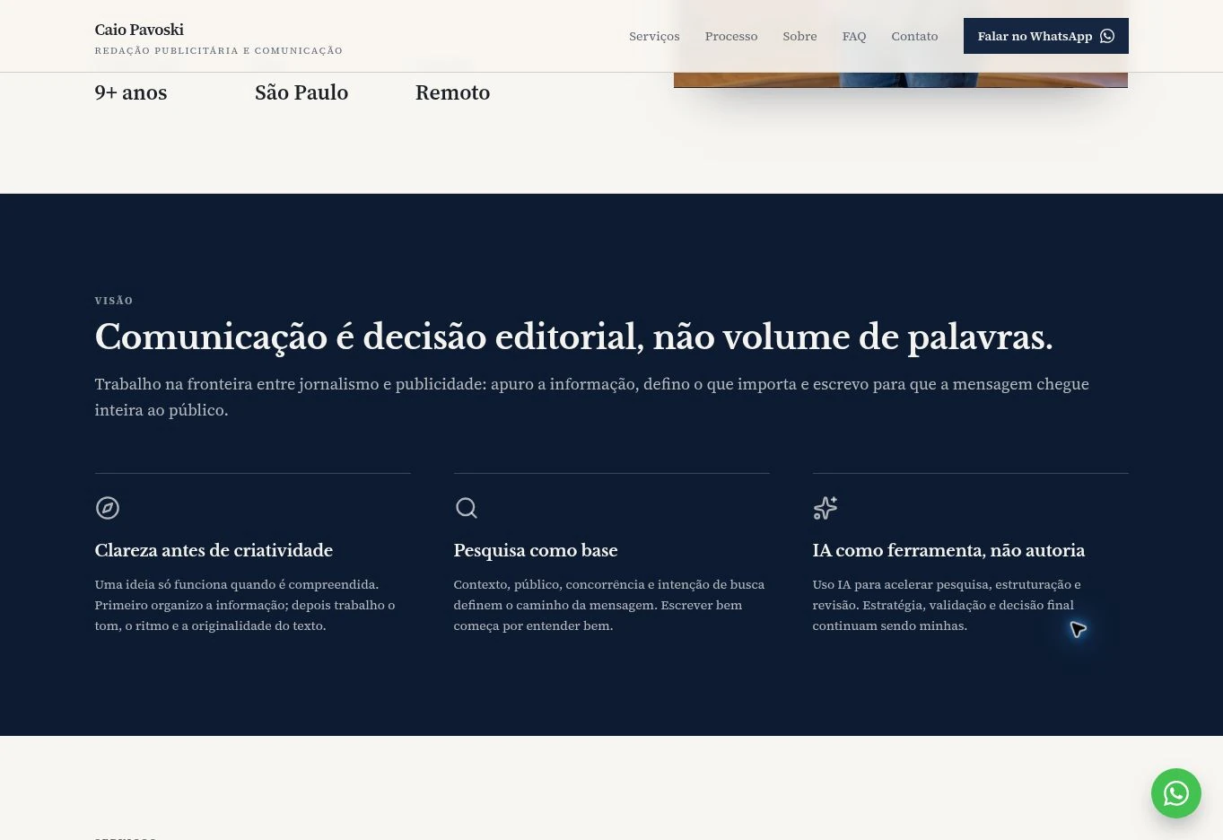Click the tagline 'Redação Publicitária e Comunicação'
The image size is (1223, 840).
click(x=219, y=51)
